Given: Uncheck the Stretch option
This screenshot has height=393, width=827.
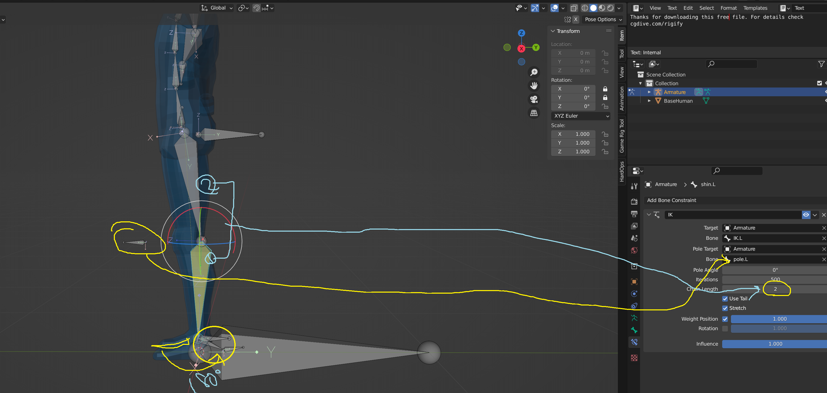Looking at the screenshot, I should [x=725, y=308].
